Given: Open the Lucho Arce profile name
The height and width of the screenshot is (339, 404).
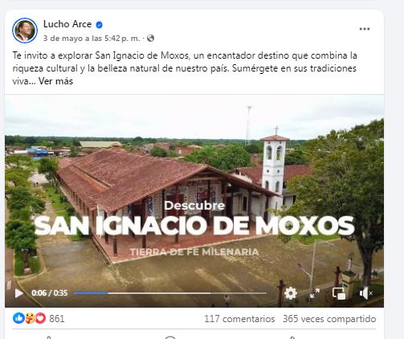Looking at the screenshot, I should click(67, 24).
